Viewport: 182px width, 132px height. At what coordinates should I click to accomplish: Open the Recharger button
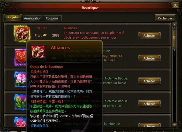tap(165, 18)
